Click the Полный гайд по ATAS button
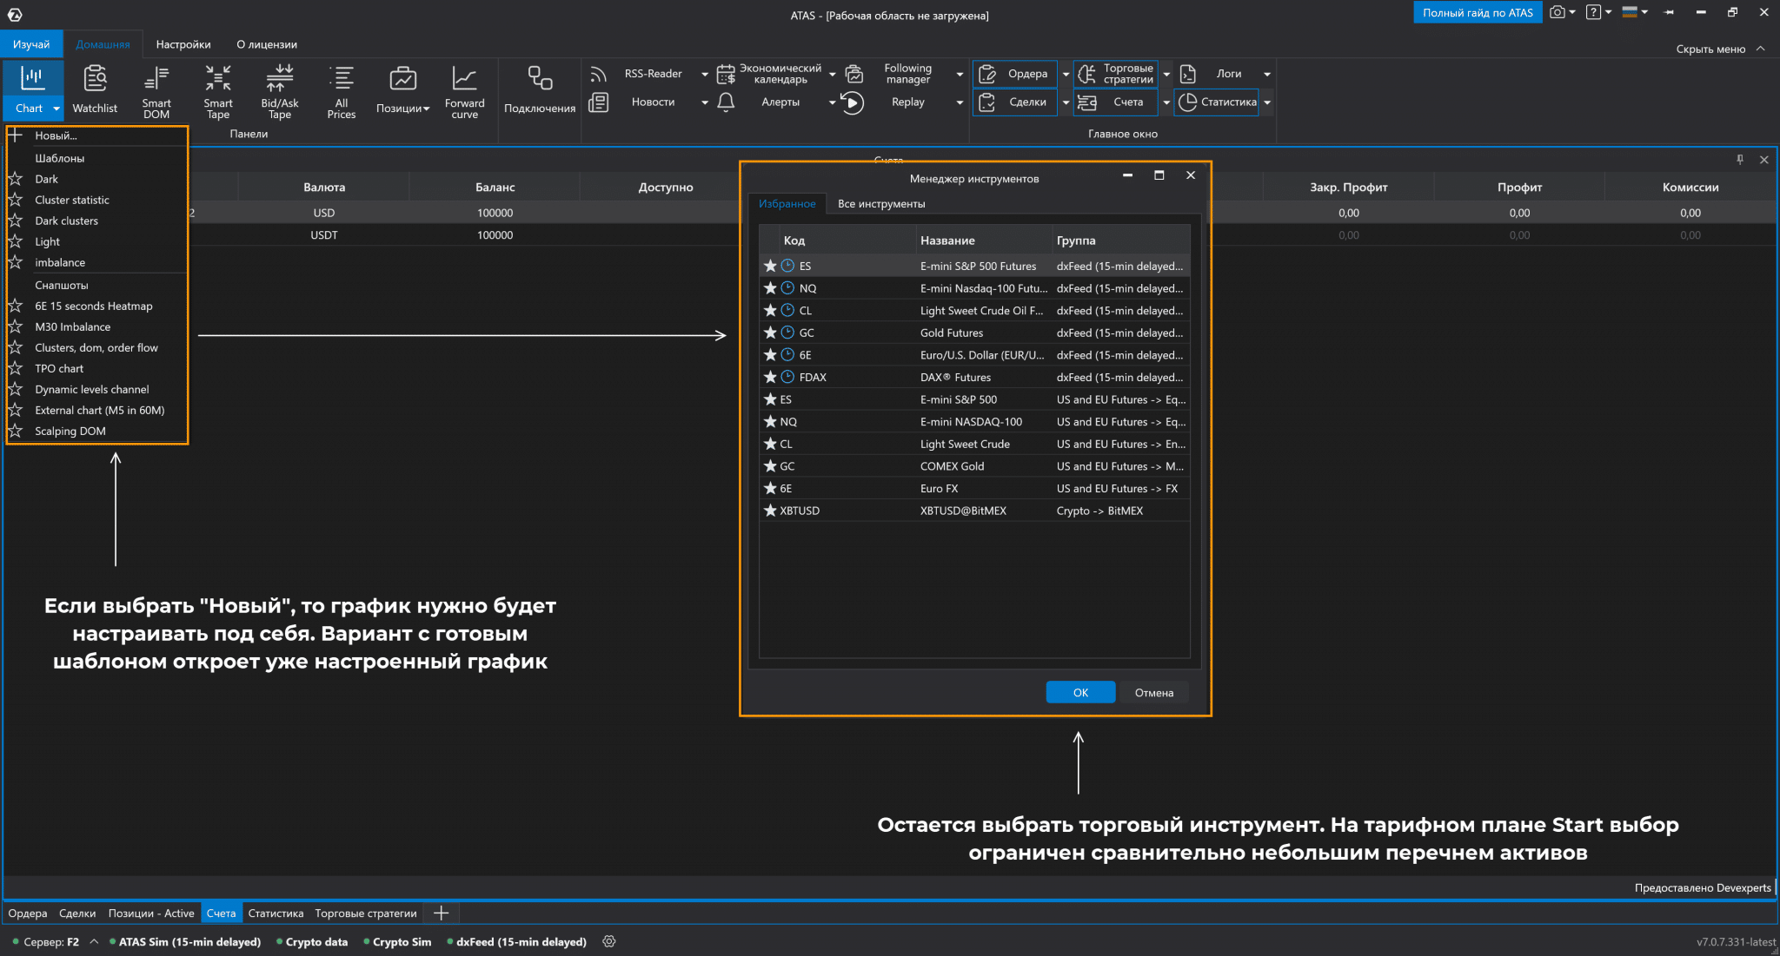This screenshot has height=956, width=1780. pyautogui.click(x=1477, y=12)
